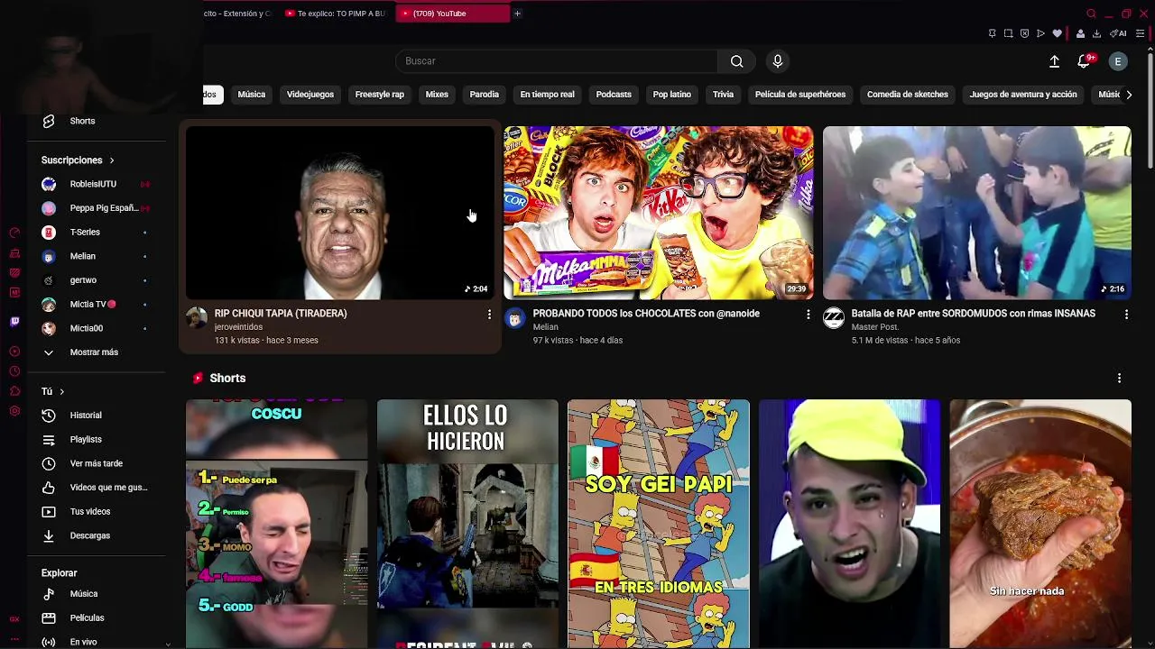Select the Pop latino chip
The image size is (1155, 649).
click(672, 95)
